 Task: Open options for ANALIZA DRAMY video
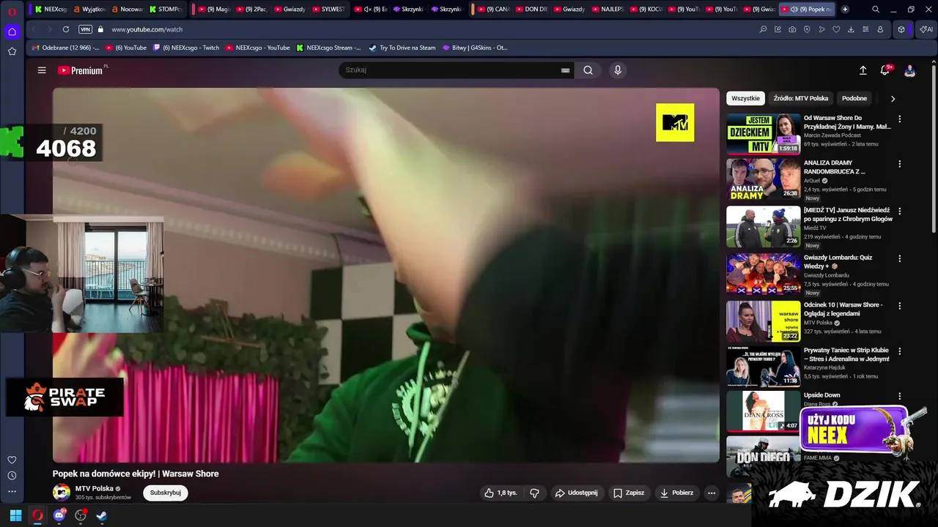[899, 164]
